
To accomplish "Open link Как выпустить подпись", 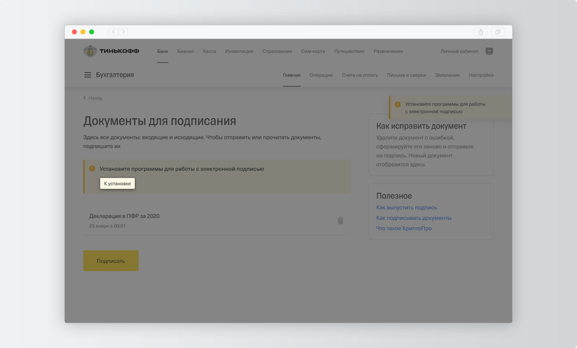I will coord(407,208).
